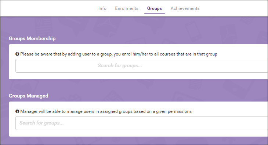
Task: Click info icon beside Manager permissions notice
Action: pyautogui.click(x=17, y=111)
